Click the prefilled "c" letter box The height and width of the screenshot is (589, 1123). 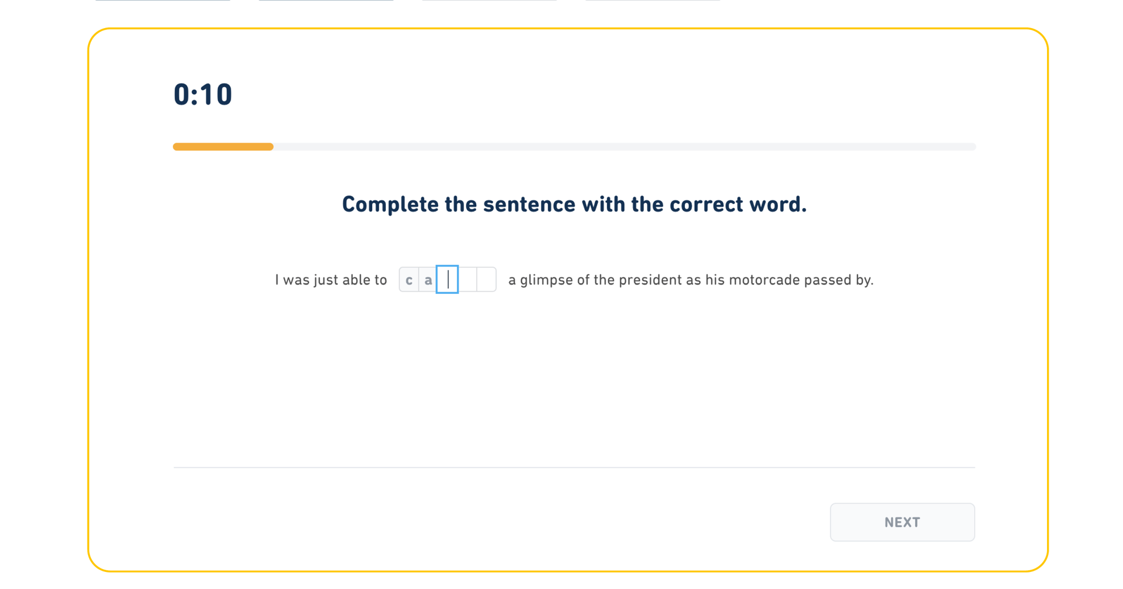409,280
